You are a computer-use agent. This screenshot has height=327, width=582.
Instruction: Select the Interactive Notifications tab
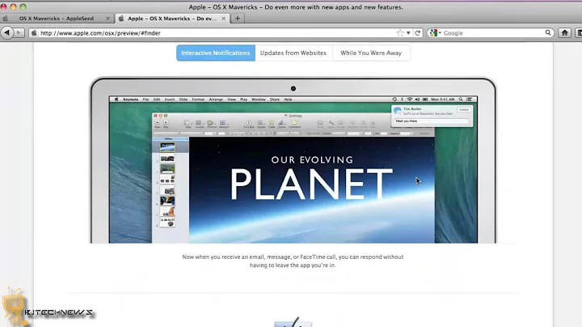[216, 53]
